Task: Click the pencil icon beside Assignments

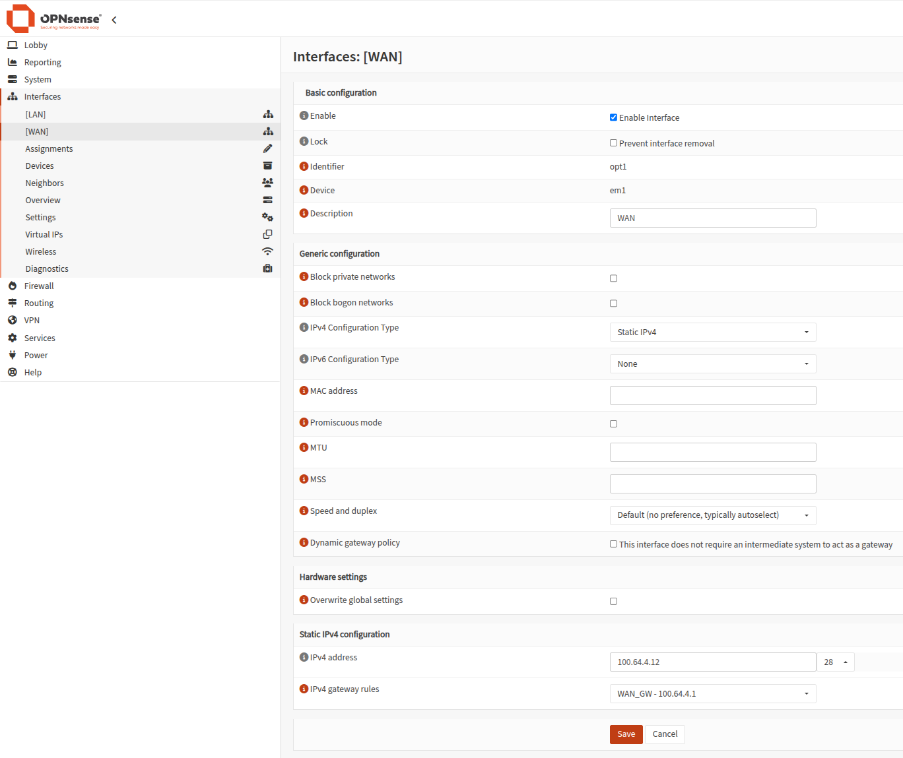Action: click(267, 148)
